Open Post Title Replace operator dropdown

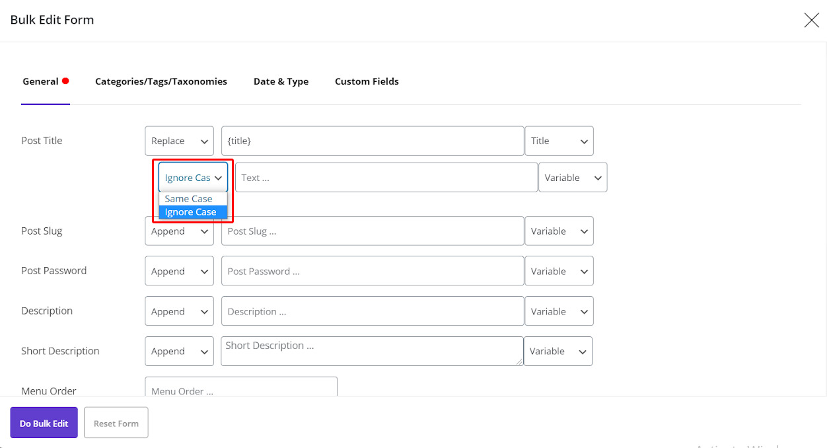click(179, 141)
